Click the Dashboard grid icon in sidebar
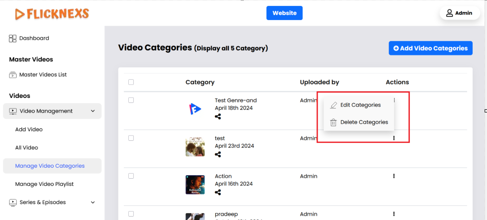The image size is (487, 220). click(x=13, y=38)
